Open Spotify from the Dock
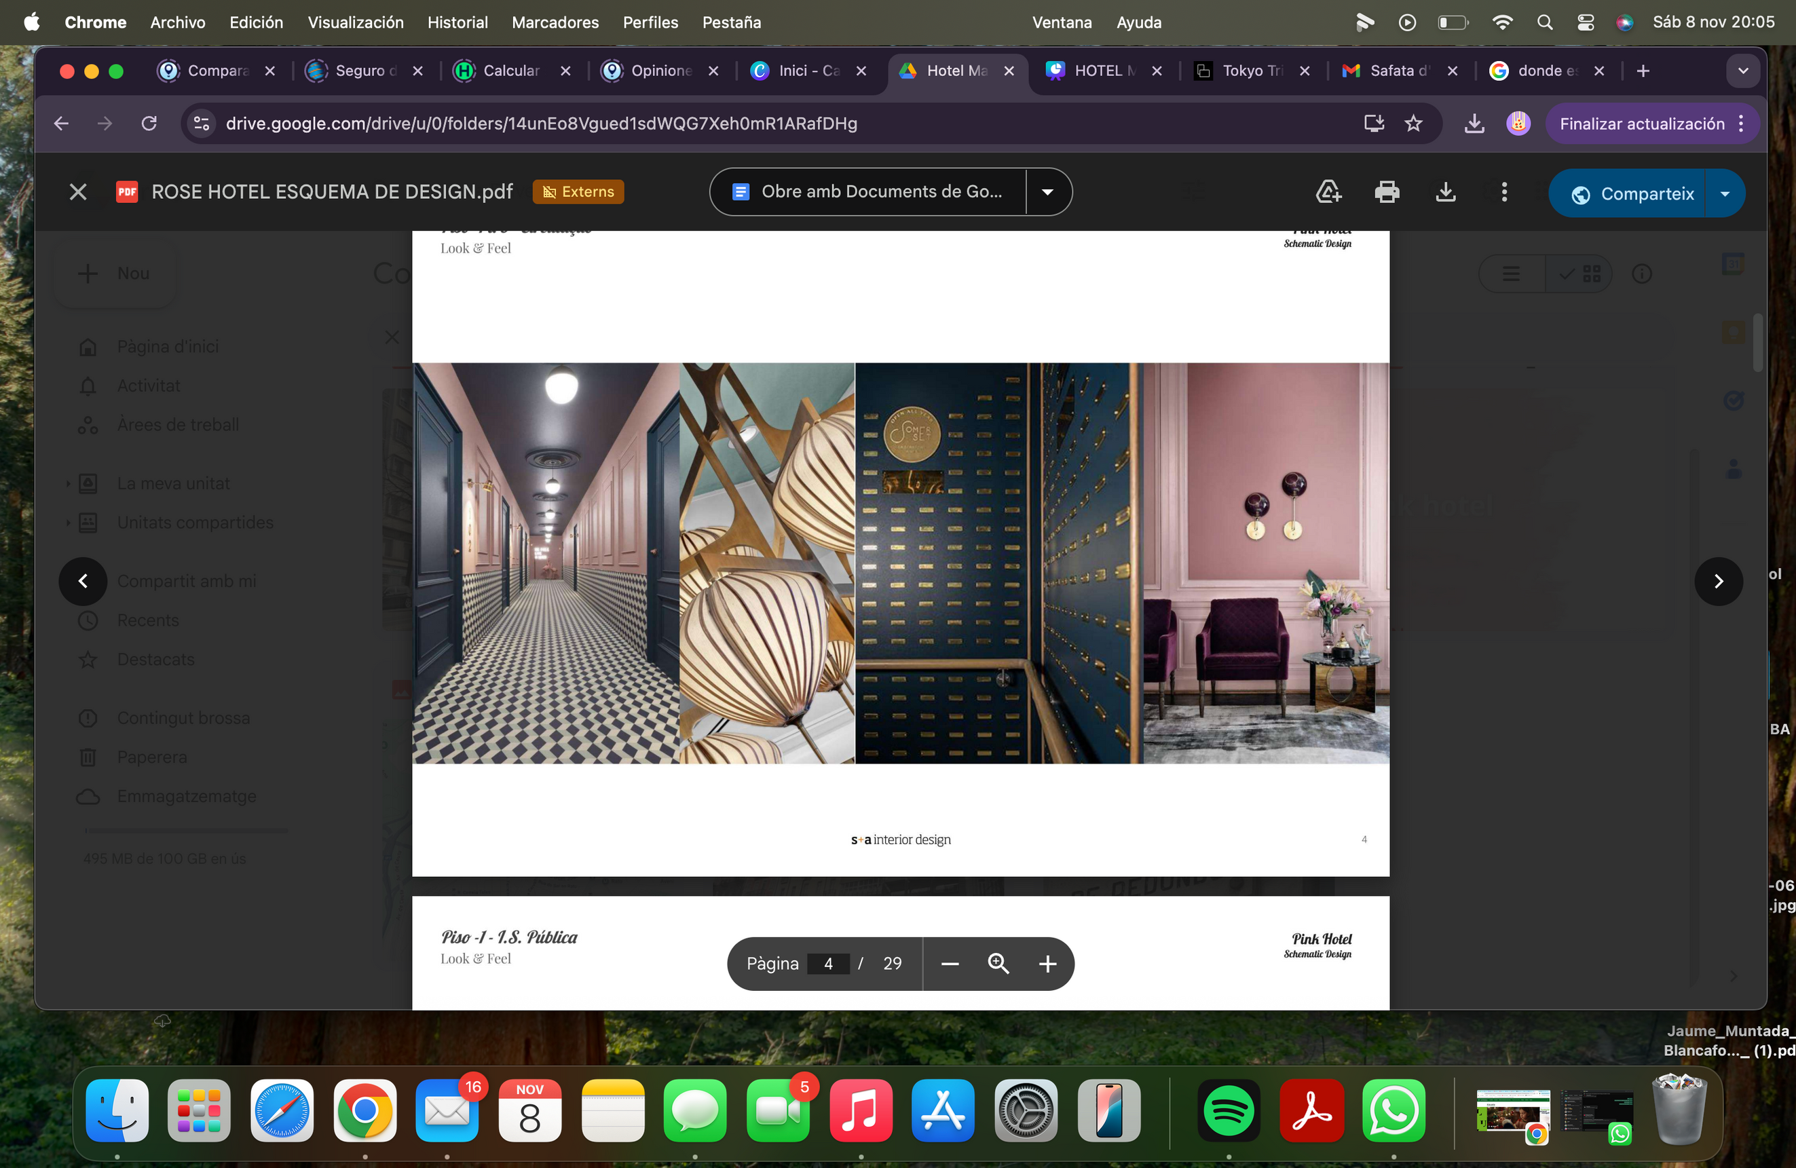1796x1168 pixels. 1228,1110
